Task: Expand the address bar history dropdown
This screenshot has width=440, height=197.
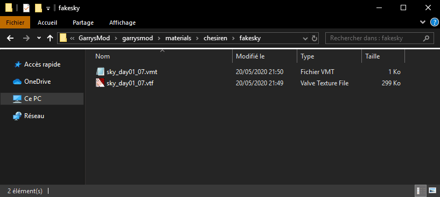Action: pyautogui.click(x=305, y=38)
